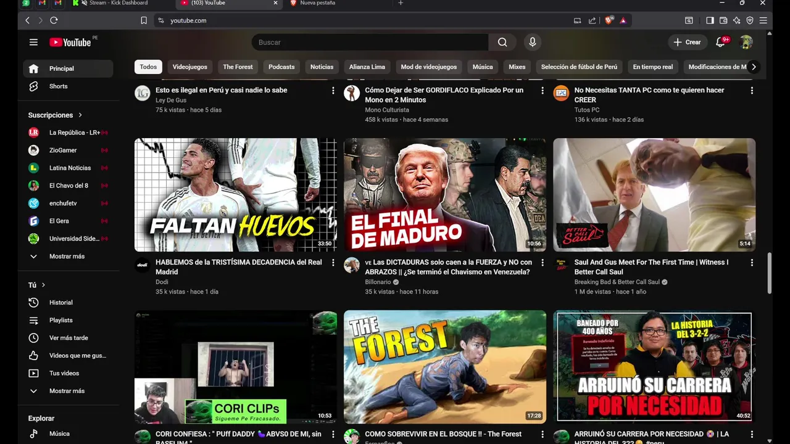Expand sidebar subscriptions with Mostrar más
The width and height of the screenshot is (790, 444).
pyautogui.click(x=68, y=257)
